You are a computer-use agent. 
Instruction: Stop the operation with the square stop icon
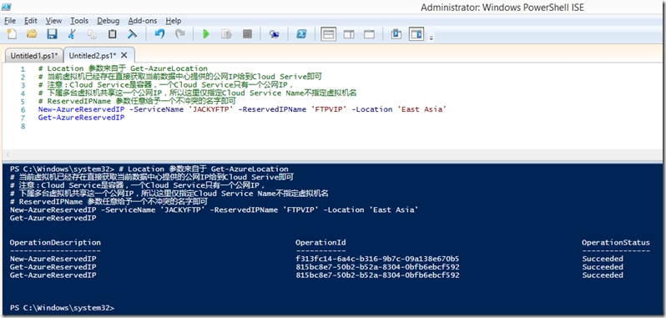[247, 34]
